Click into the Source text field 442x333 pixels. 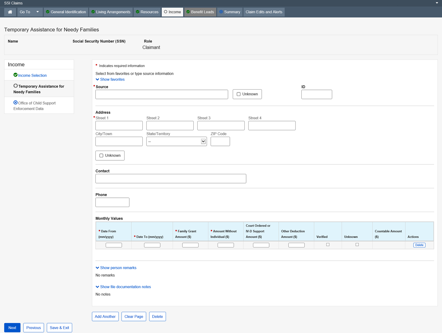pyautogui.click(x=162, y=94)
